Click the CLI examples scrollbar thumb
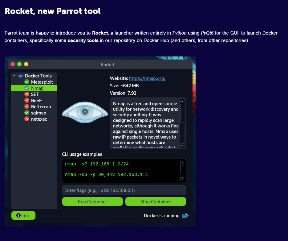 pyautogui.click(x=182, y=169)
